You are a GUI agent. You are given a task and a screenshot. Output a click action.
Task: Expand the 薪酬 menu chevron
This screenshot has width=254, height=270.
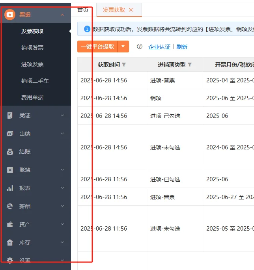point(62,206)
